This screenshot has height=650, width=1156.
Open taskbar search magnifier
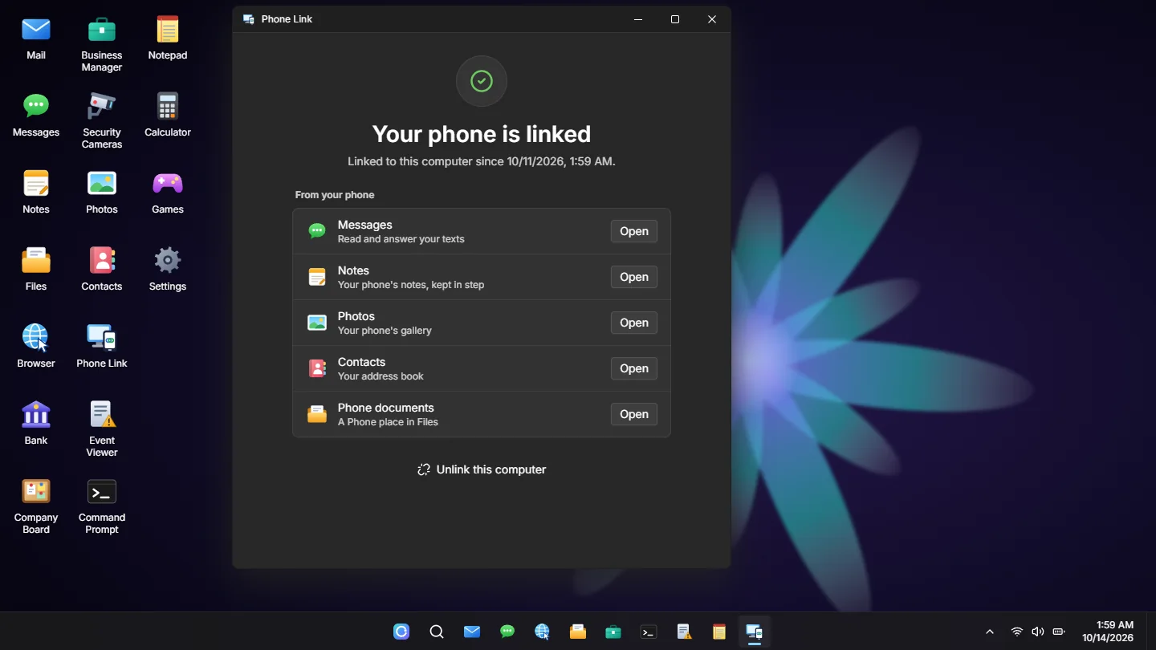pyautogui.click(x=437, y=632)
